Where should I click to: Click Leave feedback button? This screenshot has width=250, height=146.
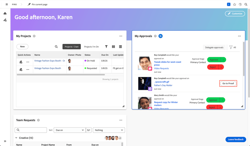point(236,139)
